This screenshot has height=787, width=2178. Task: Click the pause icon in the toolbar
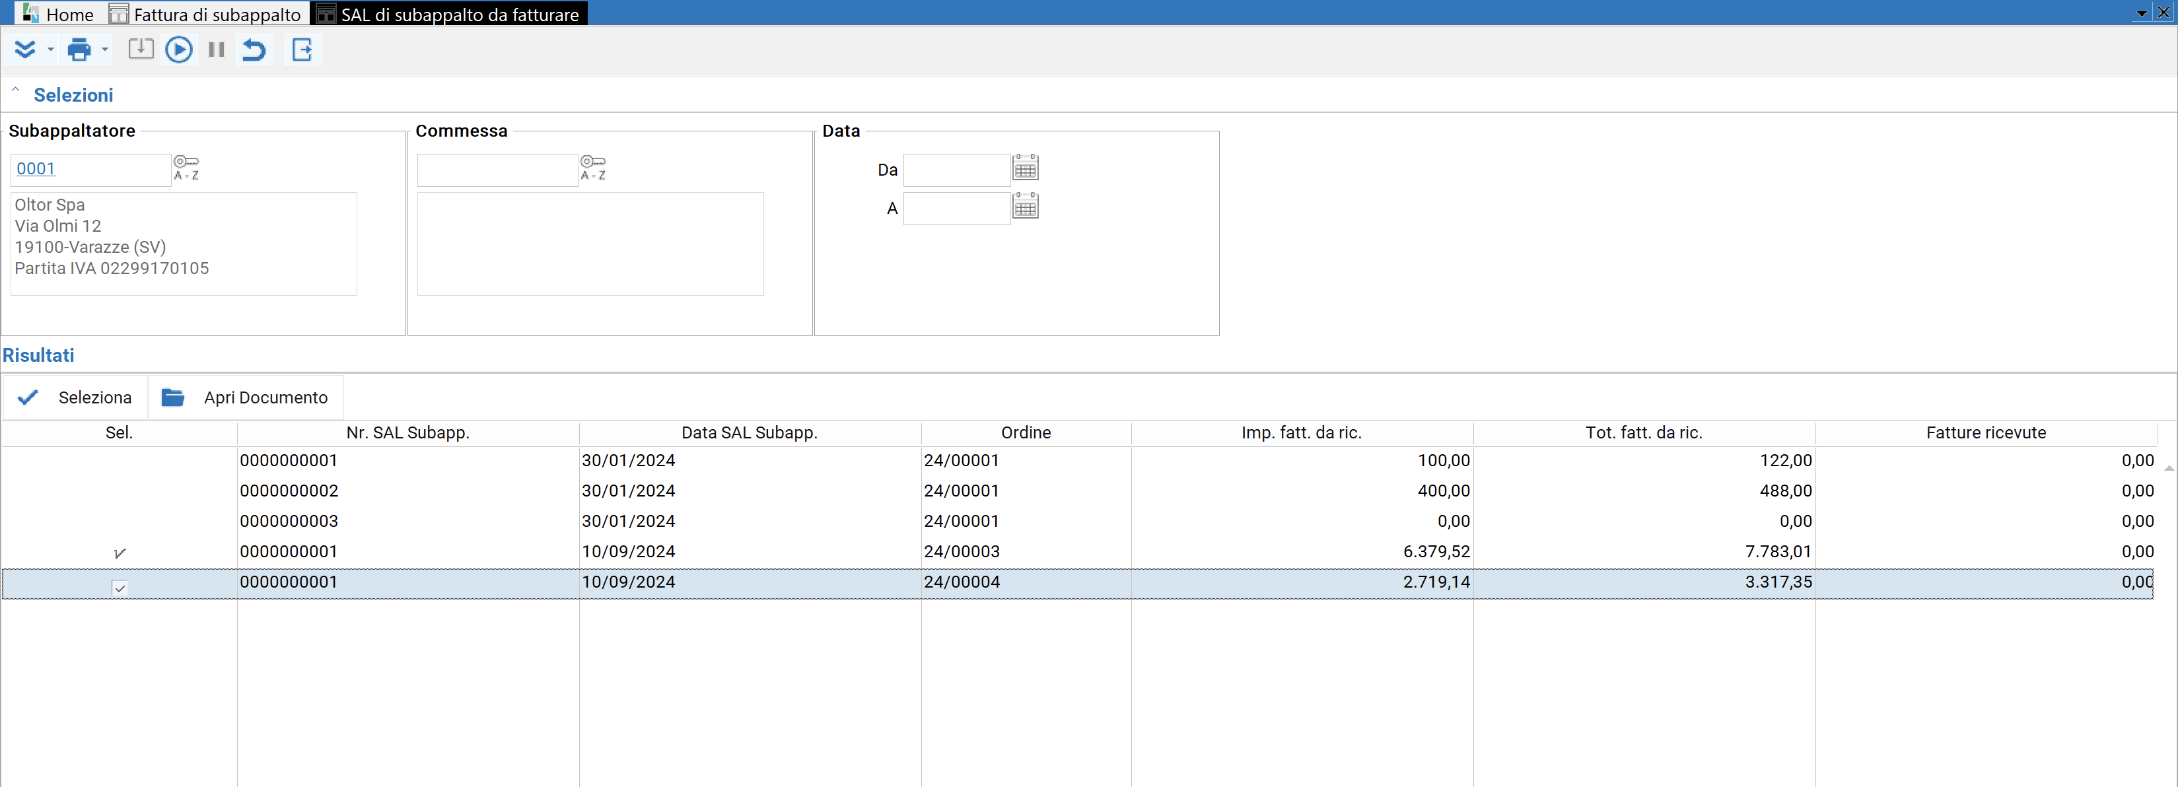tap(217, 50)
